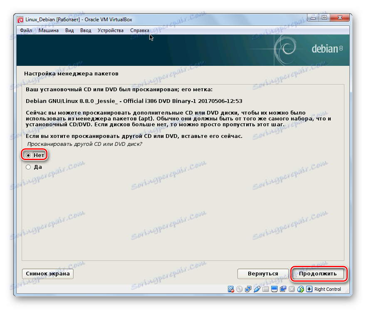Maximize the VirtualBox window
Viewport: 366px width, 310px height.
point(324,18)
